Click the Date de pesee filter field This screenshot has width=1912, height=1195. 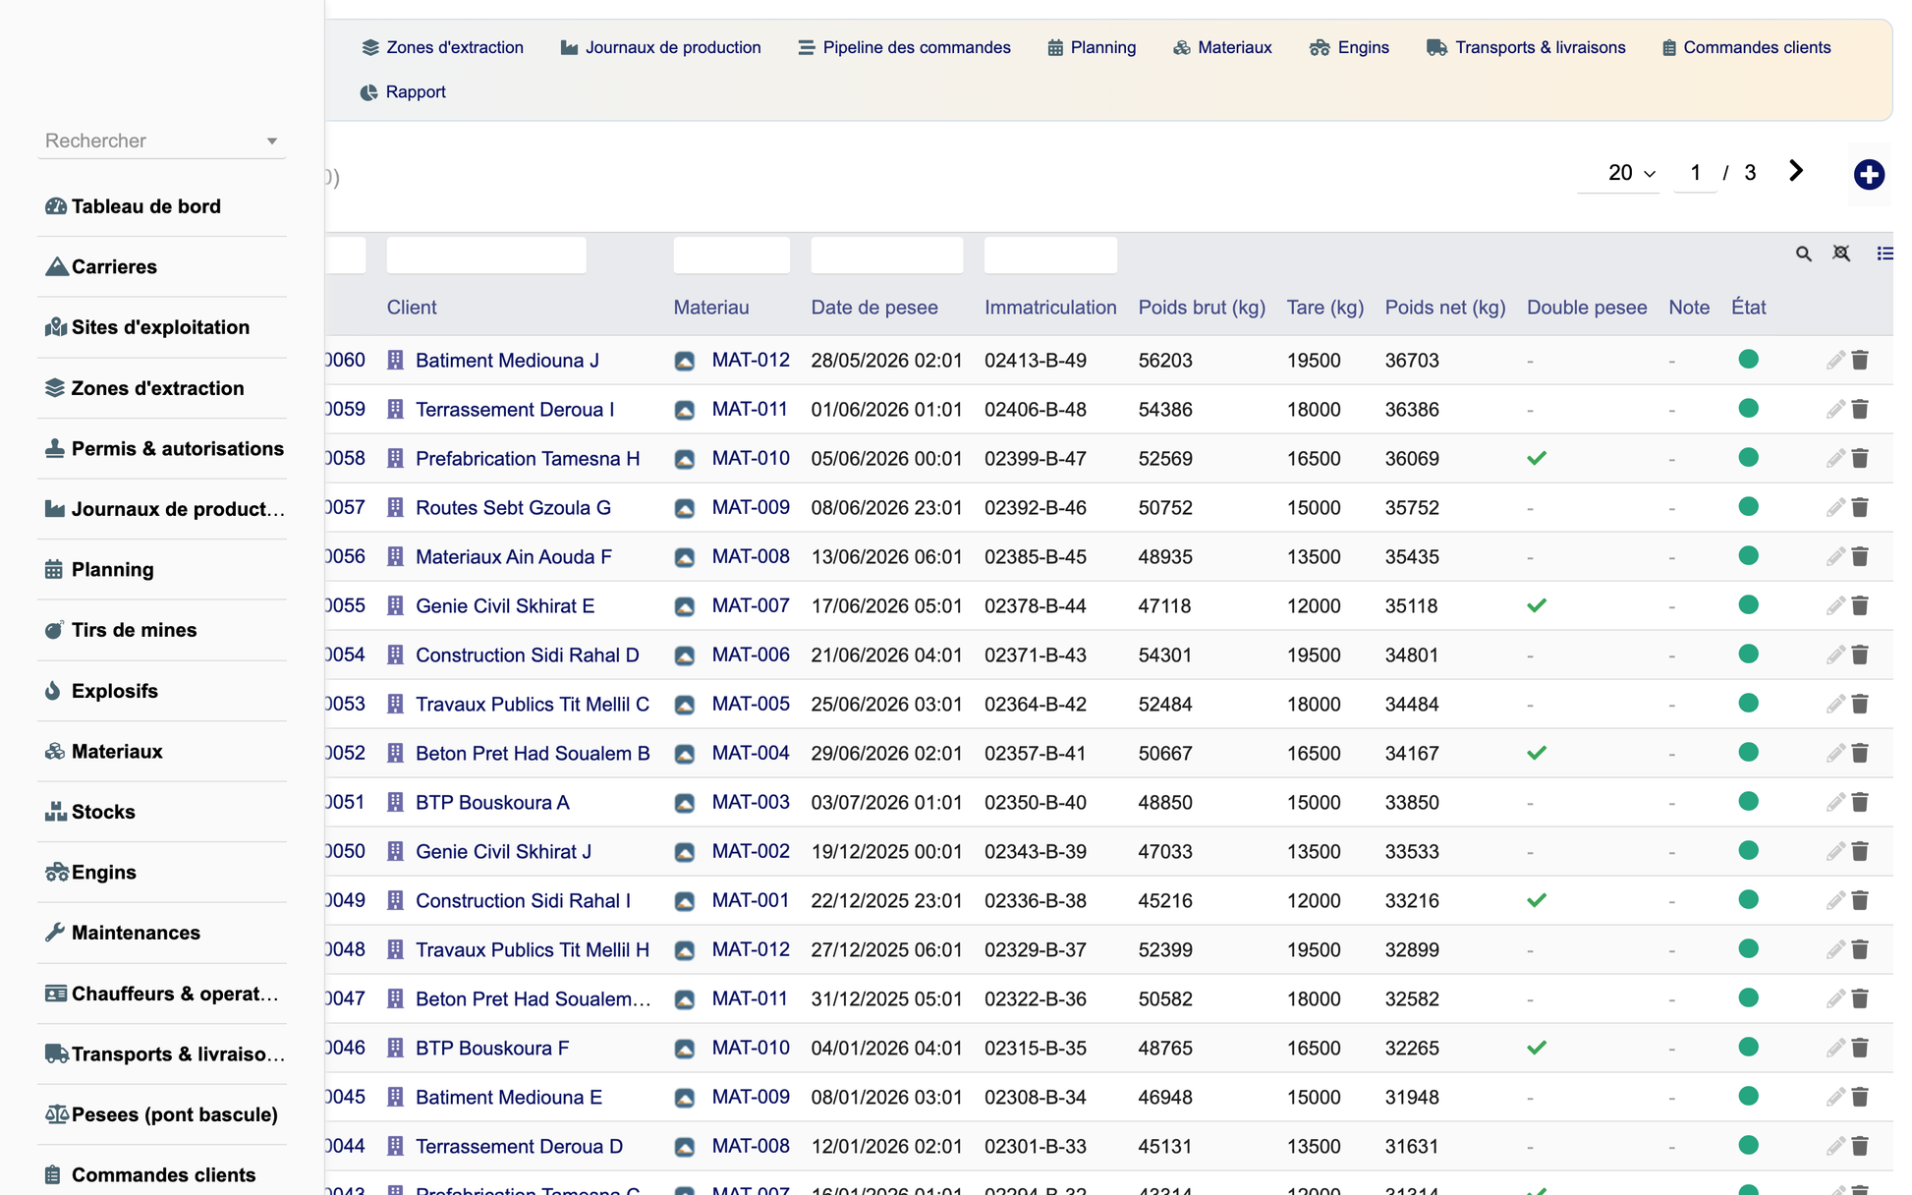(x=887, y=256)
